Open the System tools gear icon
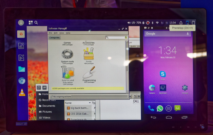213x135 pixels. pyautogui.click(x=68, y=54)
